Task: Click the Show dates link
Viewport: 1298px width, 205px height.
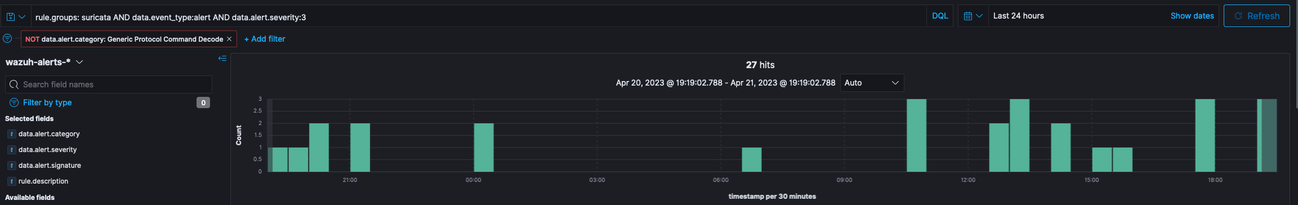Action: pyautogui.click(x=1192, y=16)
